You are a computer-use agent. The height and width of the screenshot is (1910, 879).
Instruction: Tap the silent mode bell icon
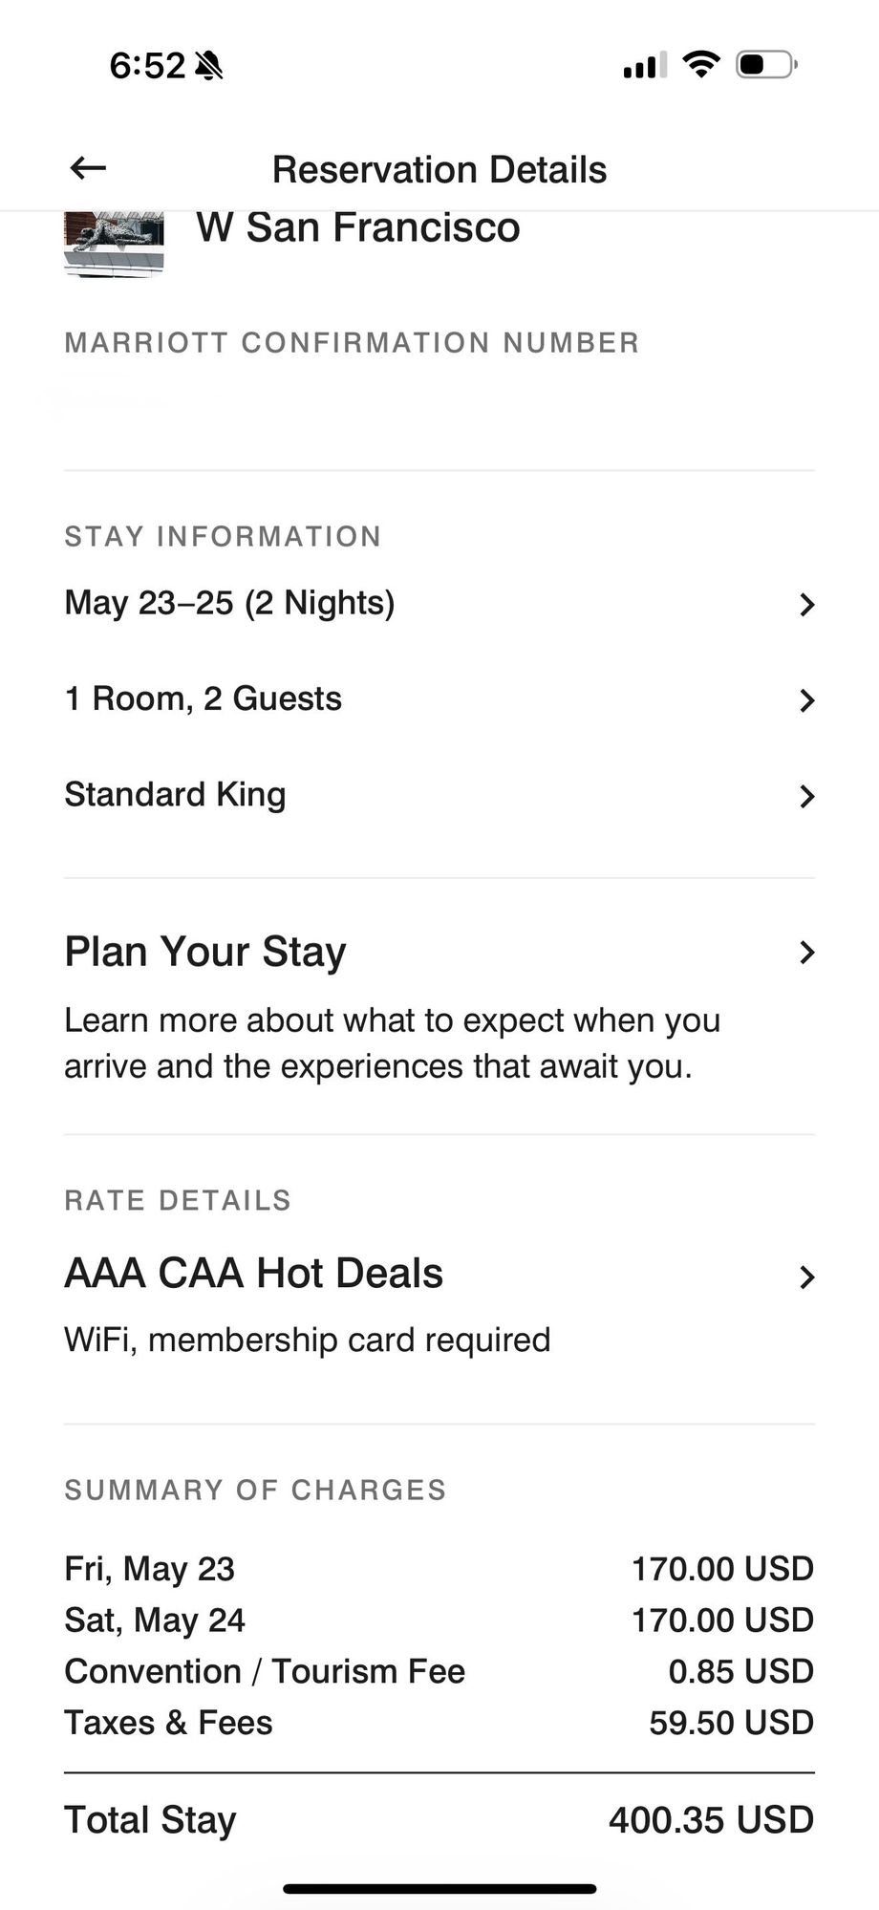pyautogui.click(x=208, y=66)
